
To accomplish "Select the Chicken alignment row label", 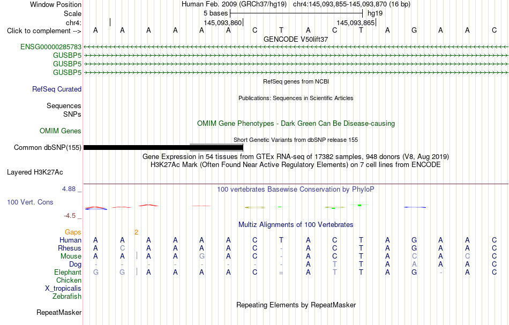I will pyautogui.click(x=69, y=280).
